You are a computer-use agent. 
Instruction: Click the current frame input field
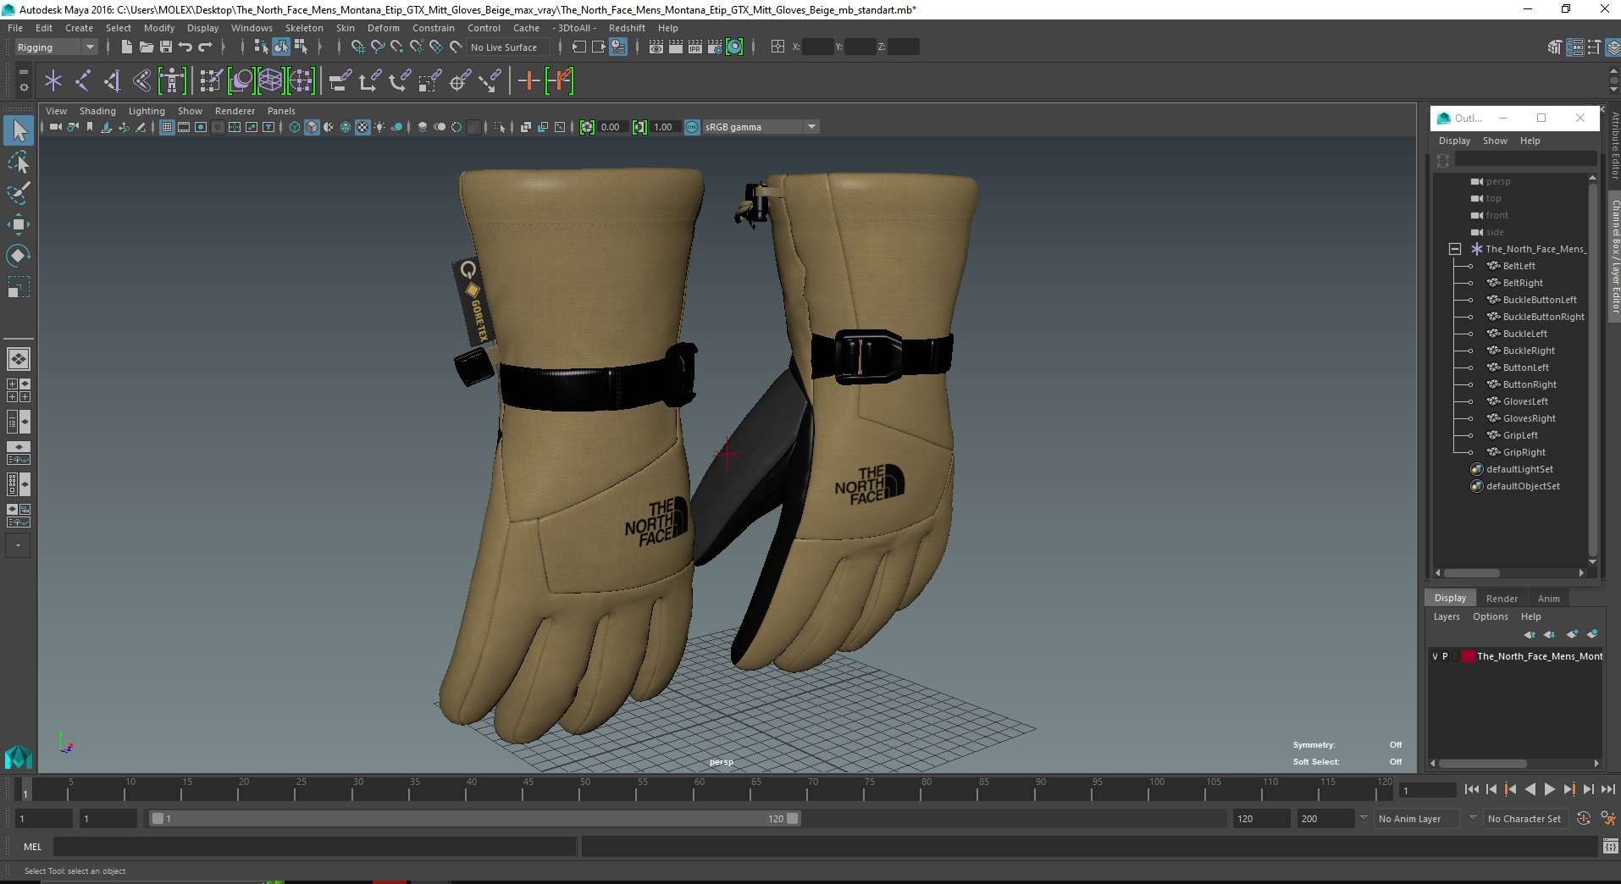click(1428, 790)
